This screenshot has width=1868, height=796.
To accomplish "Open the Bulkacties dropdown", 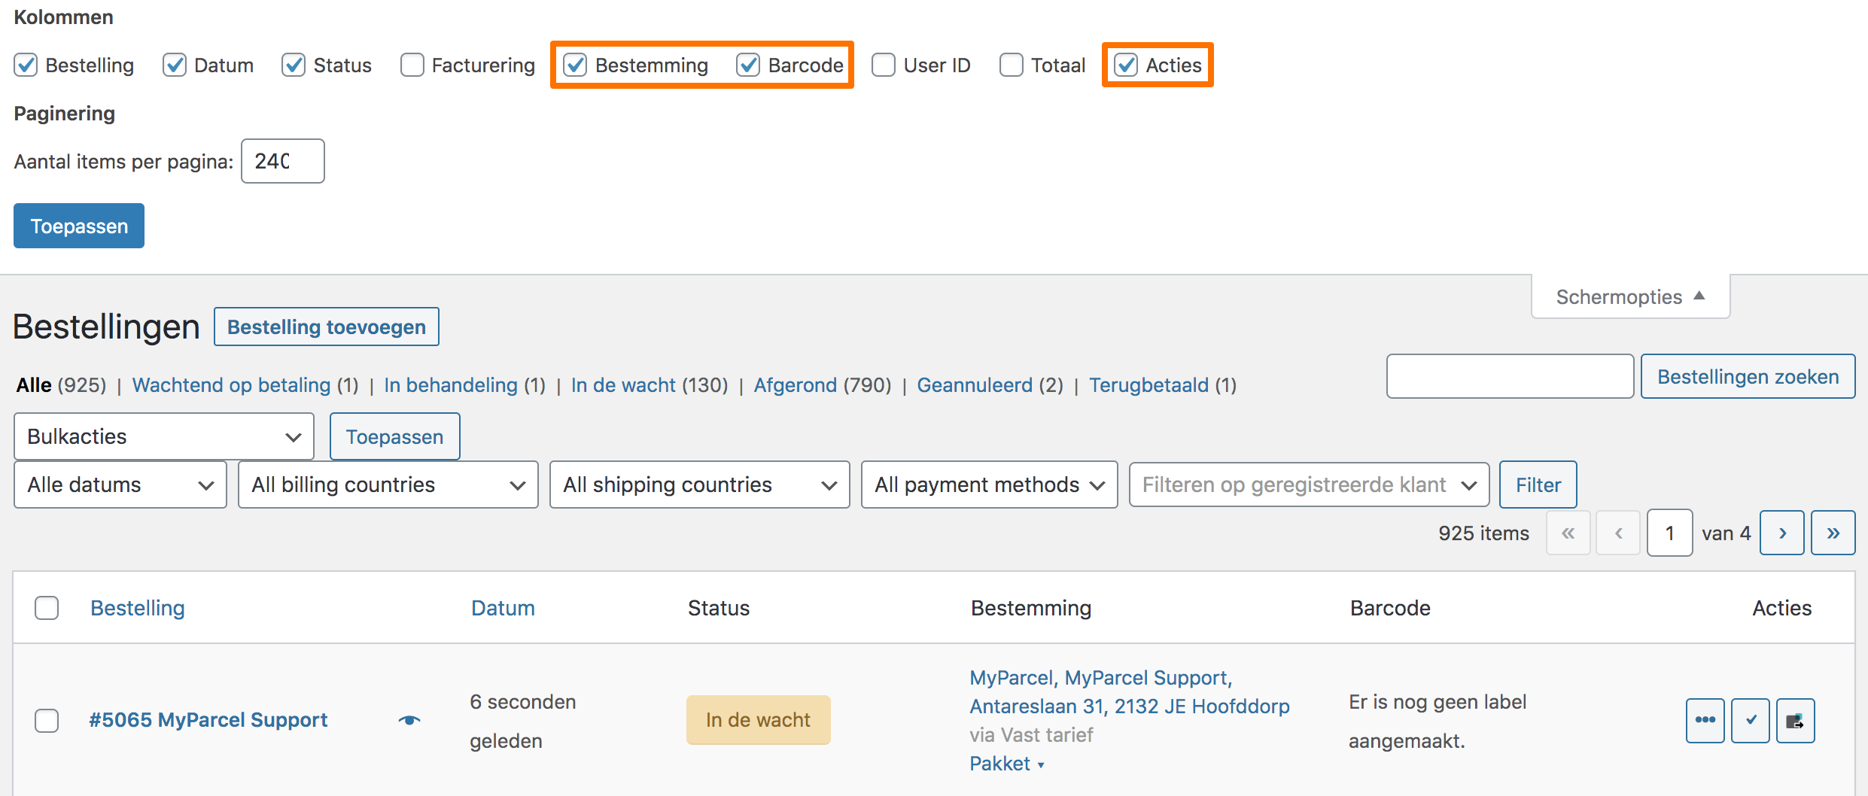I will pyautogui.click(x=163, y=436).
